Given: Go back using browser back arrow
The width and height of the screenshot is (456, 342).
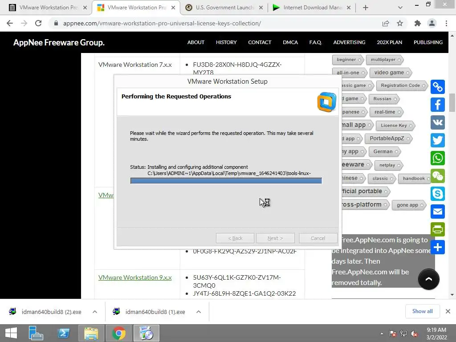Looking at the screenshot, I should pyautogui.click(x=10, y=23).
